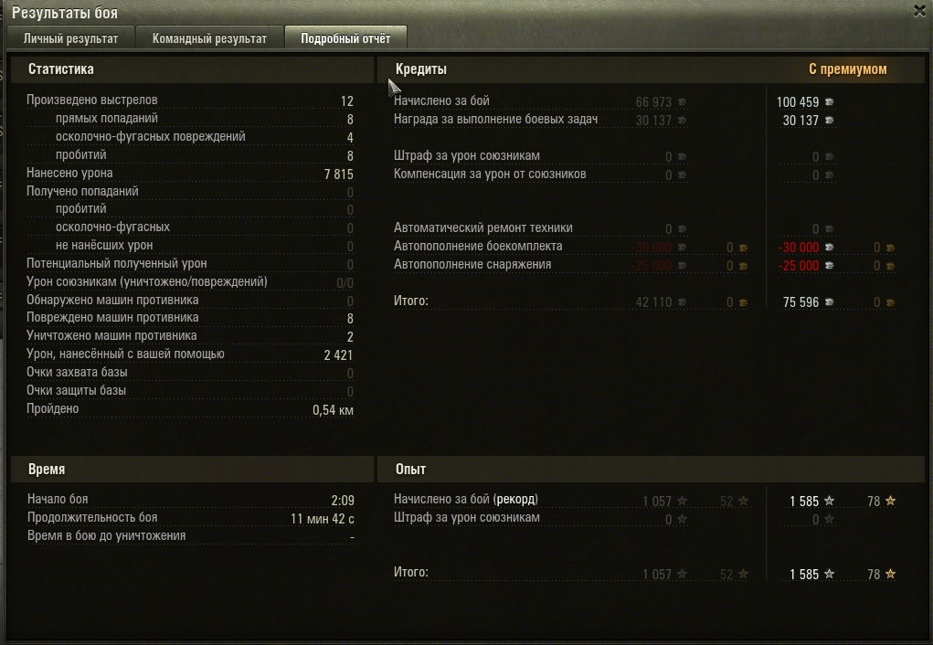Click credits icon beside premium -25 000

[x=830, y=266]
